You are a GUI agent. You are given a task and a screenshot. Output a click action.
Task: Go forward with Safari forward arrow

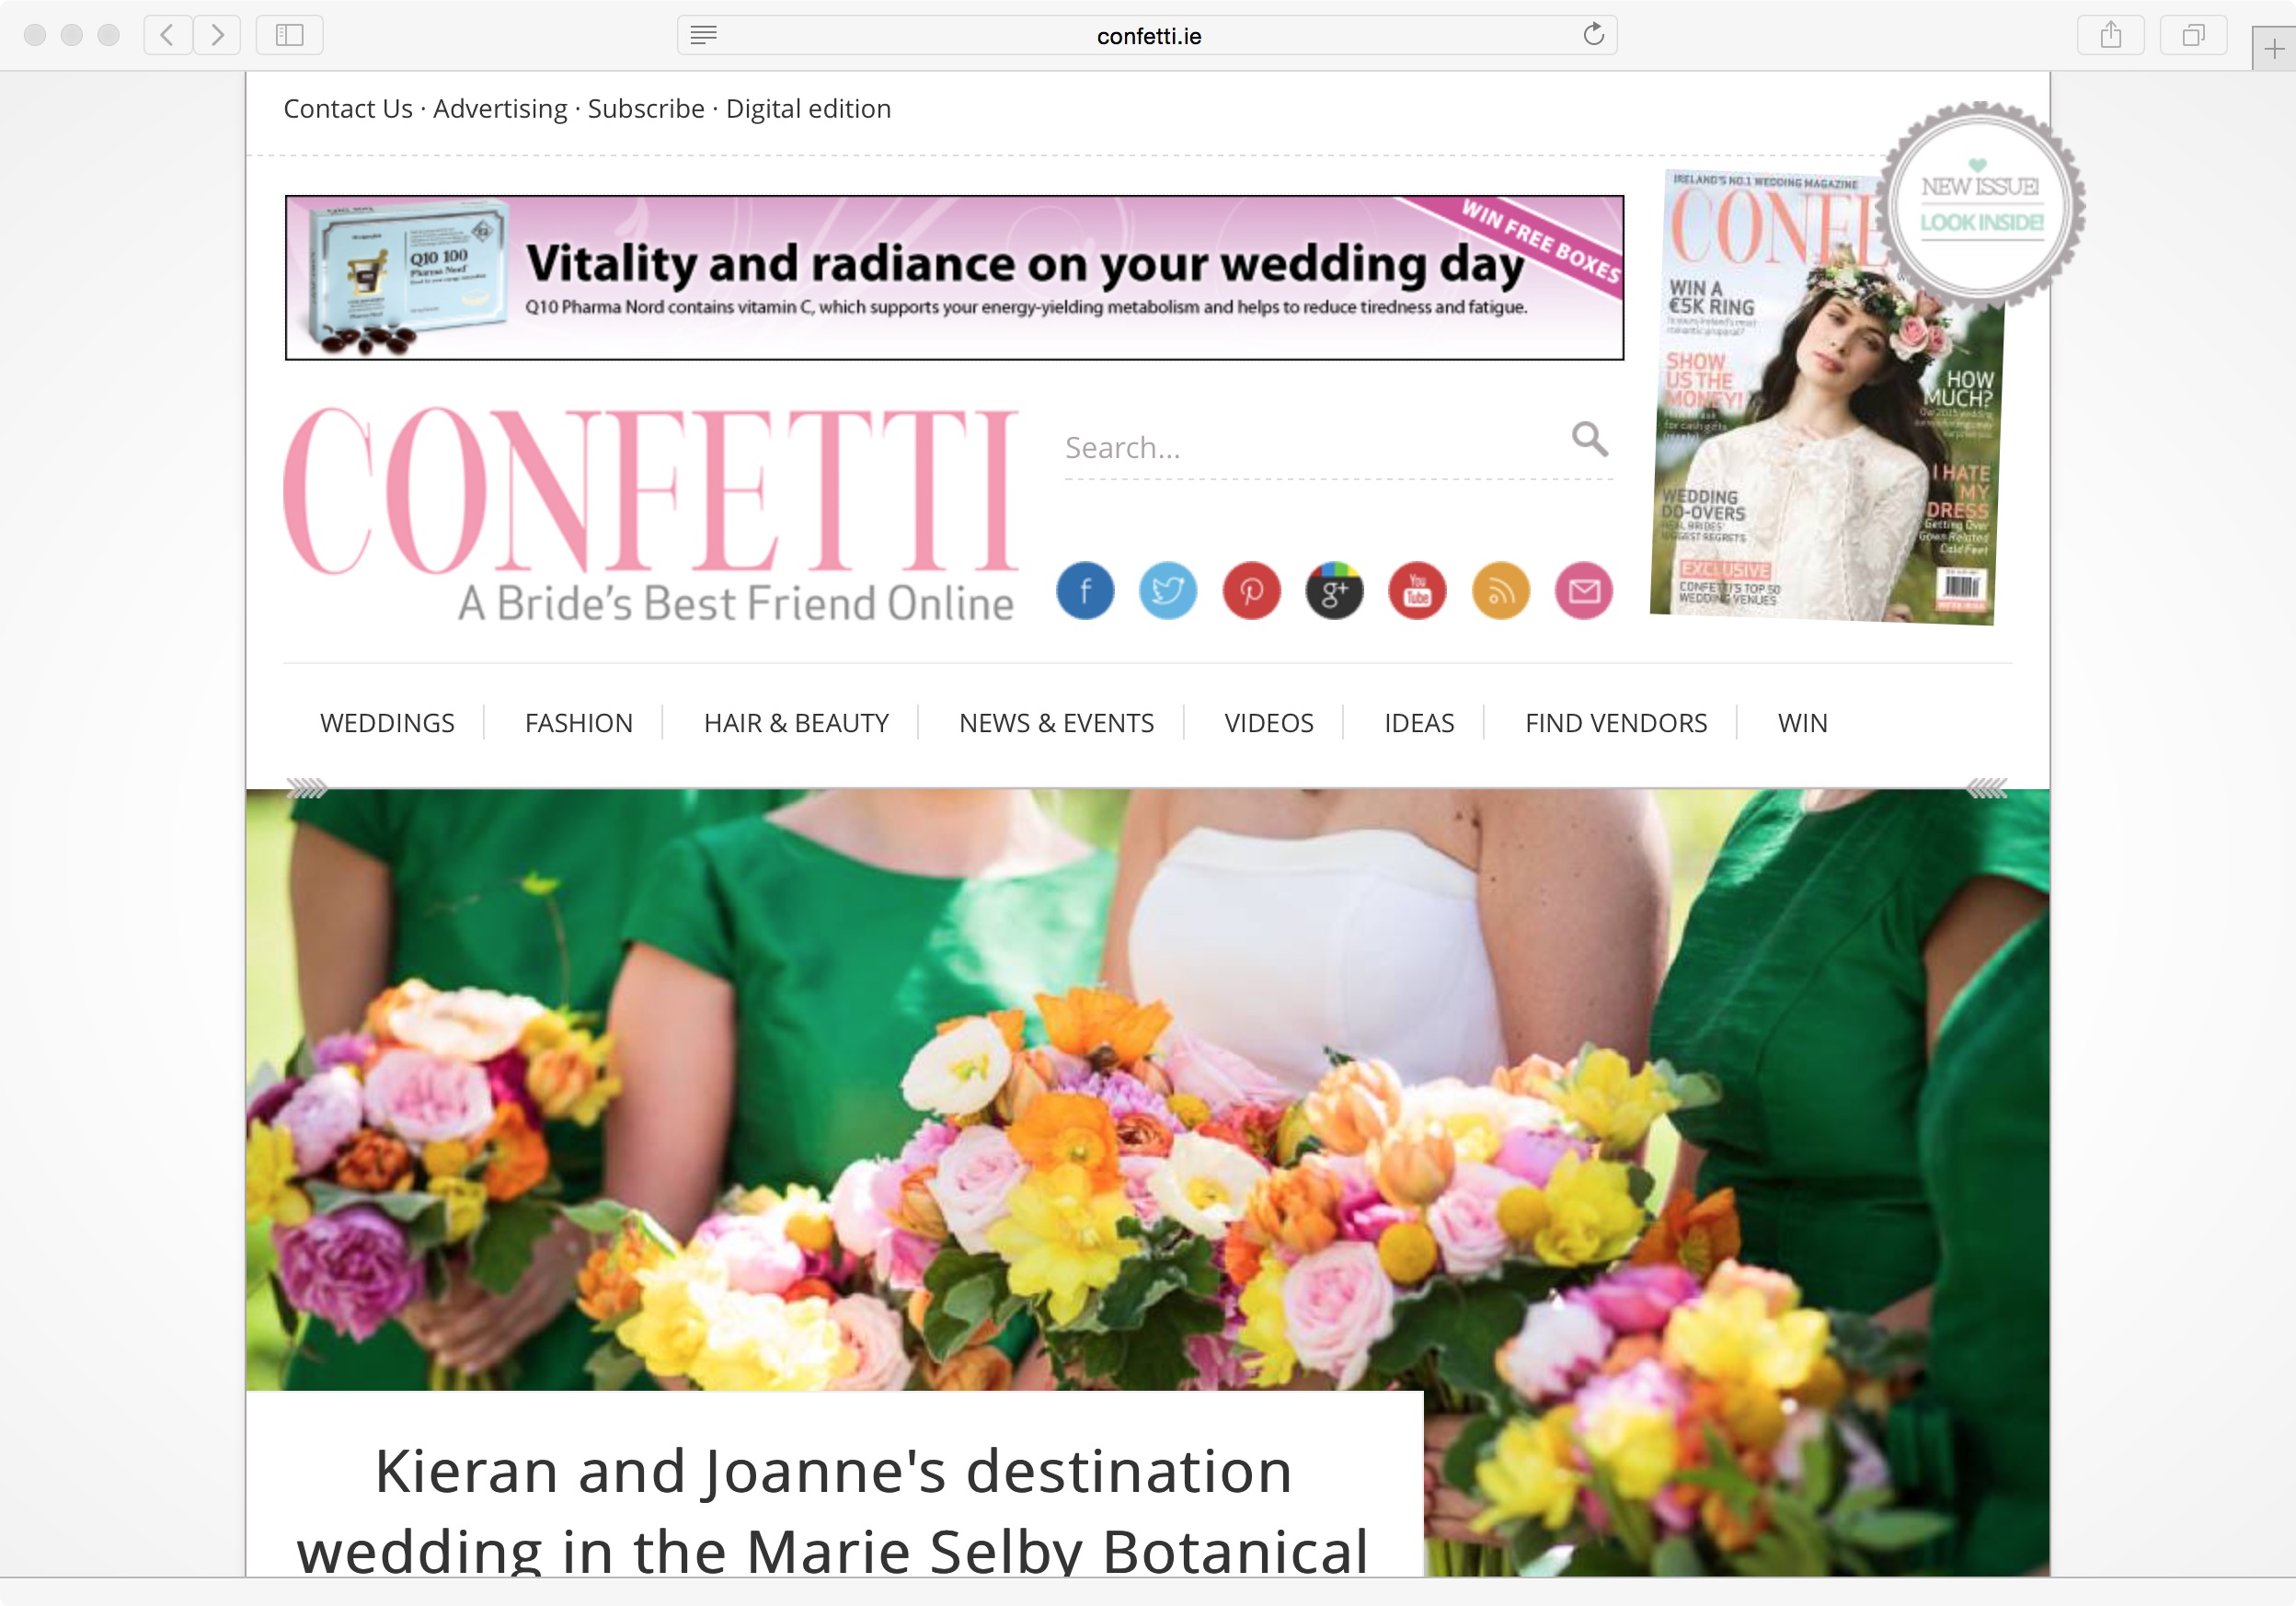(217, 35)
